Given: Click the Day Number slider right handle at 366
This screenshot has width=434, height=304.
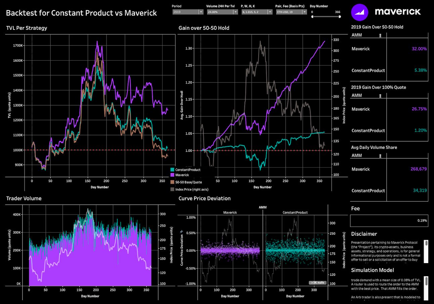Looking at the screenshot, I should click(339, 16).
